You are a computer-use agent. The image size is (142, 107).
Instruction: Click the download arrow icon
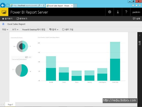coord(118,12)
